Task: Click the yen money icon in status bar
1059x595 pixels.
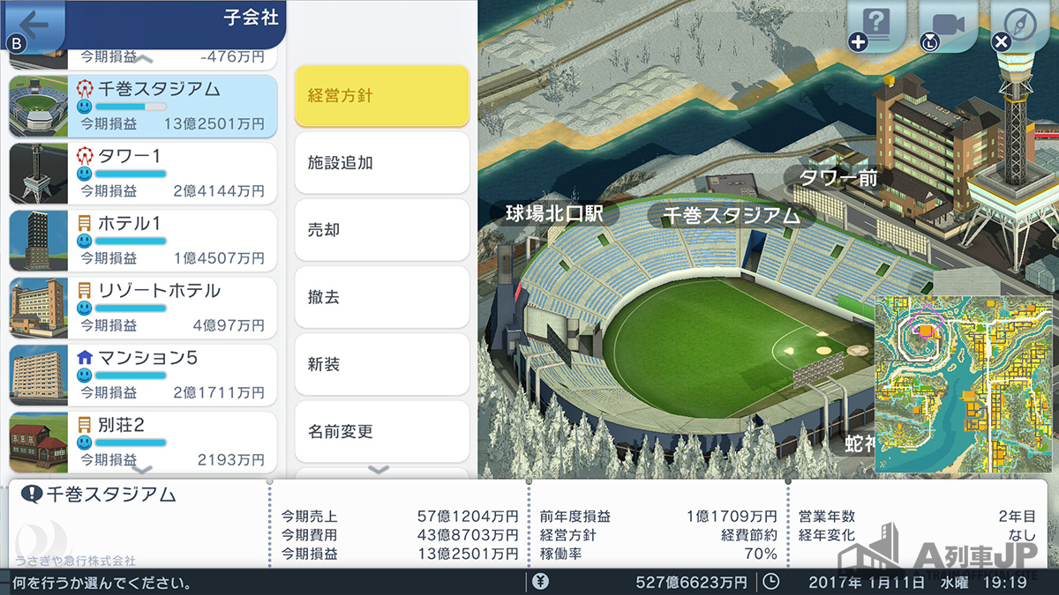Action: (x=541, y=582)
